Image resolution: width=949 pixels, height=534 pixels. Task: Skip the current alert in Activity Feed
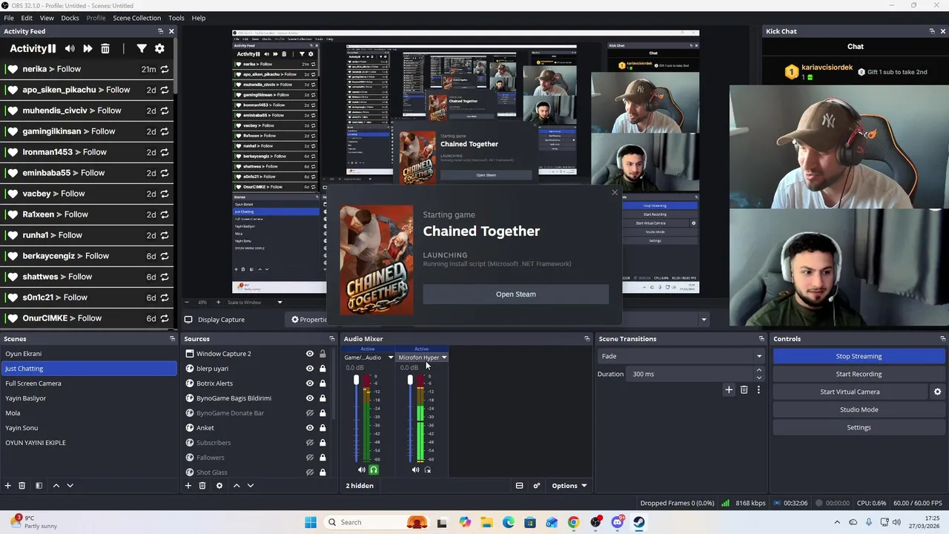87,48
